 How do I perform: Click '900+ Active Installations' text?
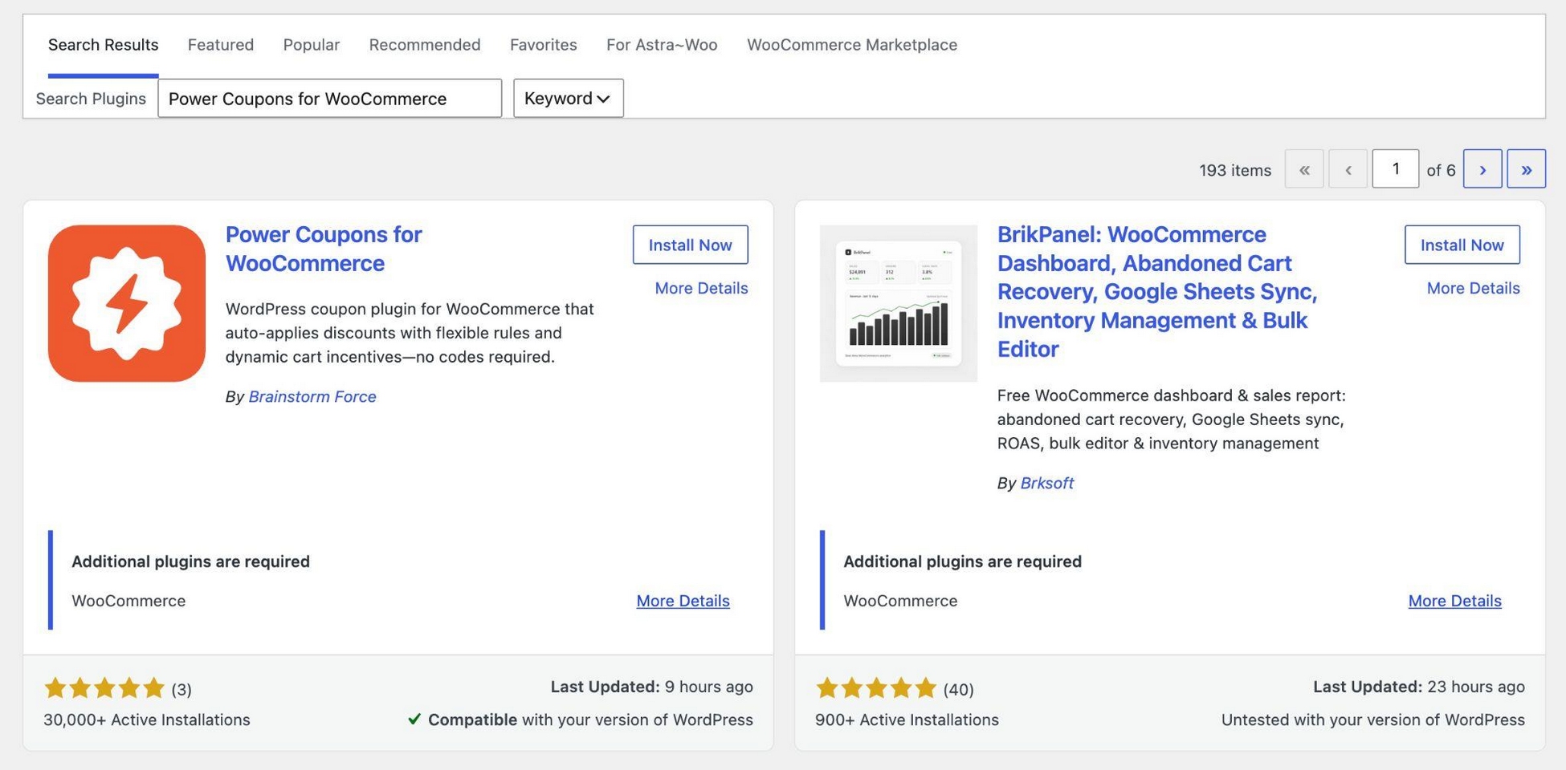click(907, 719)
